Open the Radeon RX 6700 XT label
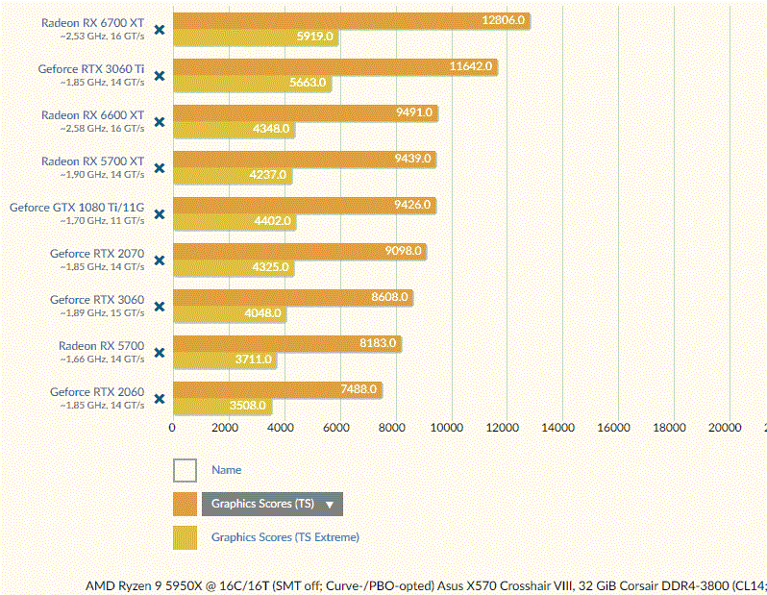The height and width of the screenshot is (595, 767). (x=92, y=23)
